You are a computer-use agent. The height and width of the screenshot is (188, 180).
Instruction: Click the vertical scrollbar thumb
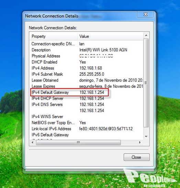[146, 83]
